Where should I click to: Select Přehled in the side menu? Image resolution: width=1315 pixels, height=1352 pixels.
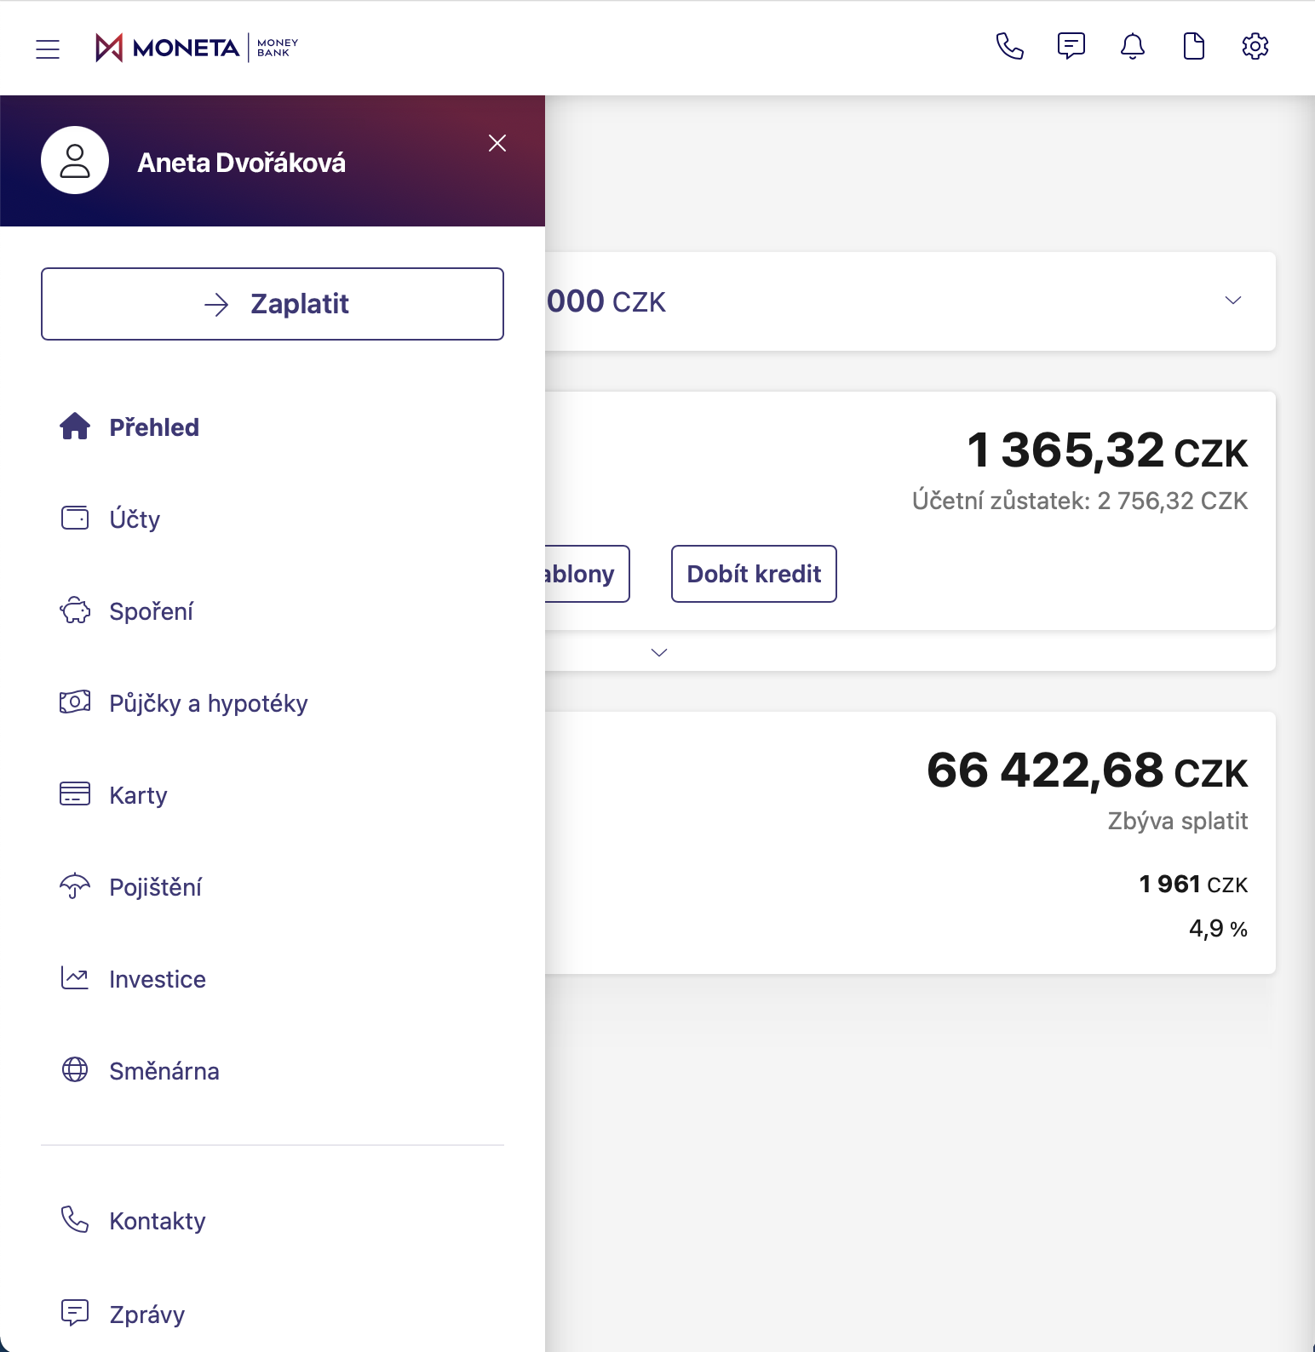(x=154, y=427)
